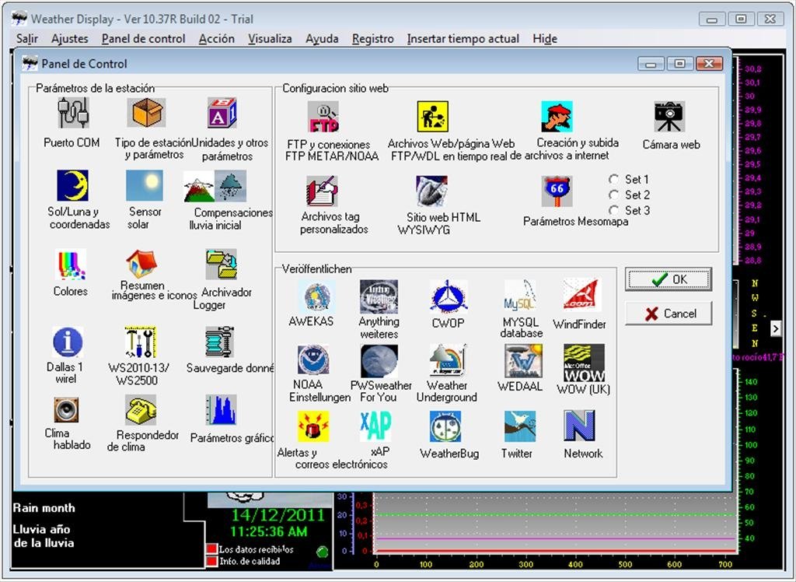
Task: Click the date 14/12/2011 in main window
Action: 278,515
